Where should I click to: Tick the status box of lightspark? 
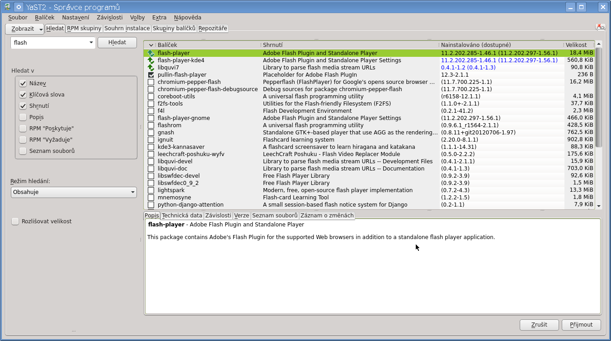click(151, 190)
